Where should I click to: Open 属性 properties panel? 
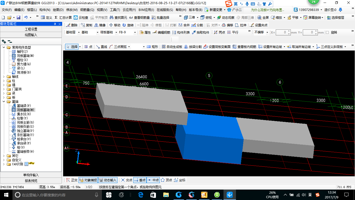(x=145, y=33)
